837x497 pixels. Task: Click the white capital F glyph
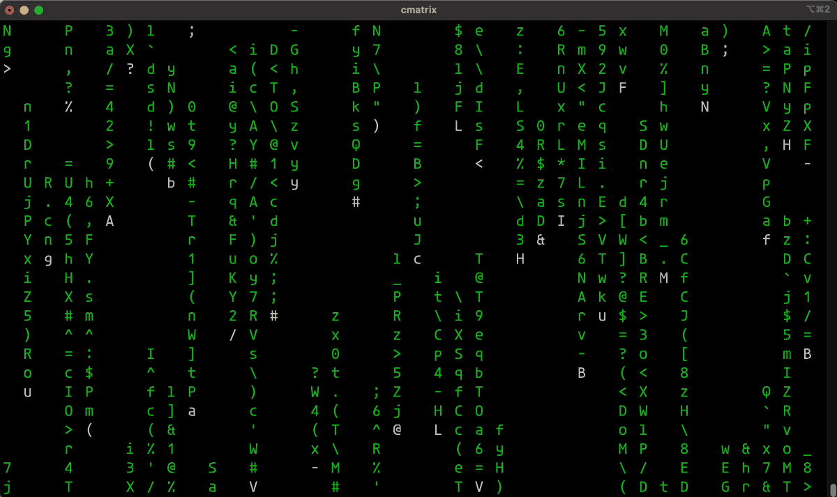(x=621, y=88)
